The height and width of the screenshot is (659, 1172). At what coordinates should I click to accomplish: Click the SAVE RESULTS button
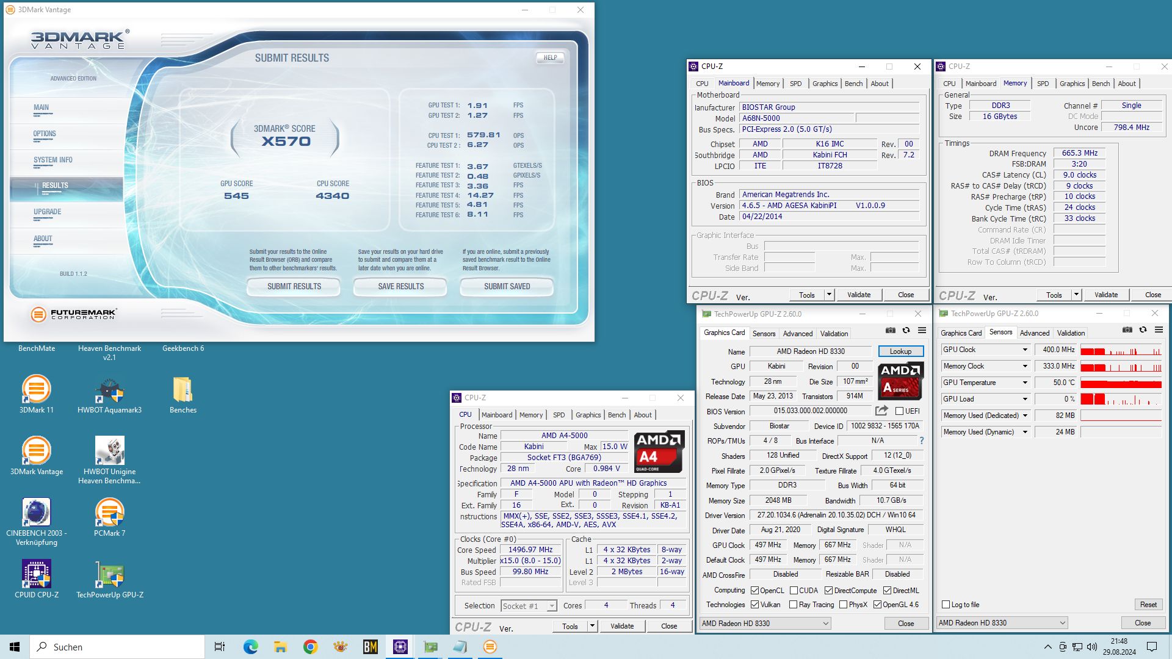click(400, 286)
